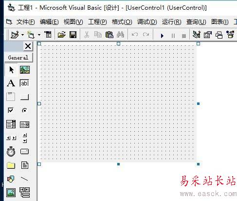The image size is (237, 201).
Task: Select the FileListBox control tool
Action: coord(25,165)
